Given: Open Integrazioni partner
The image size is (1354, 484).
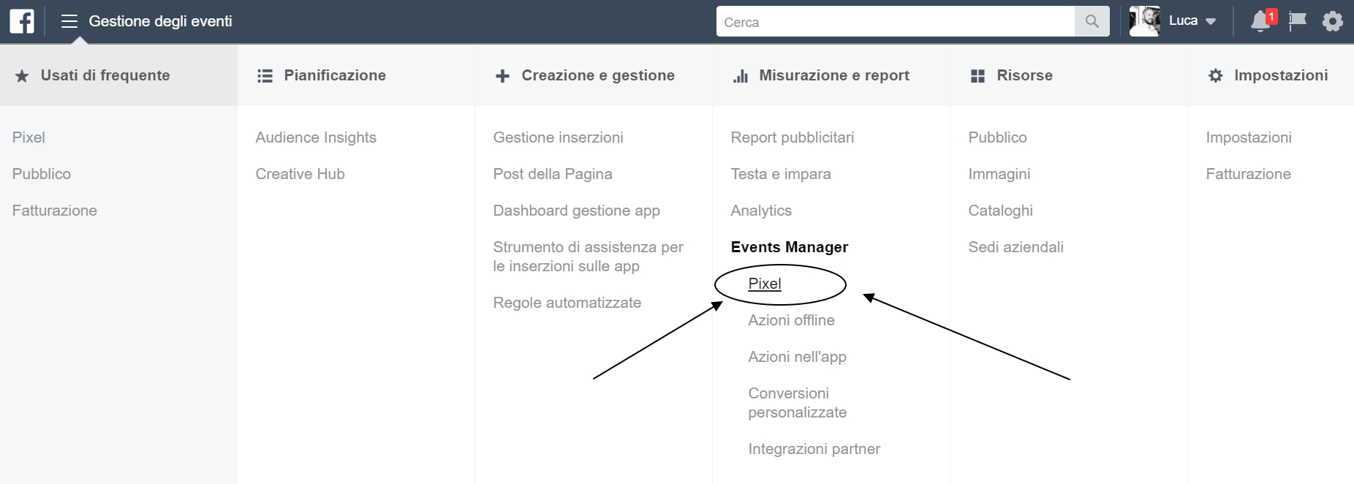Looking at the screenshot, I should coord(814,449).
